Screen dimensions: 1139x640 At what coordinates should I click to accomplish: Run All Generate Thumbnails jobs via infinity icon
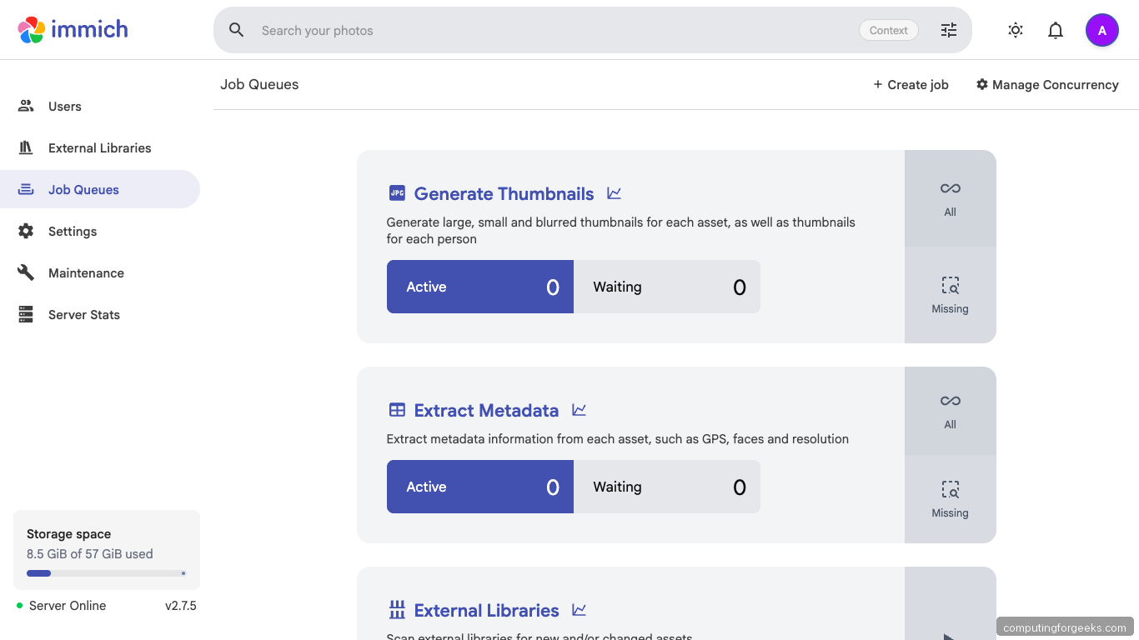[x=950, y=198]
